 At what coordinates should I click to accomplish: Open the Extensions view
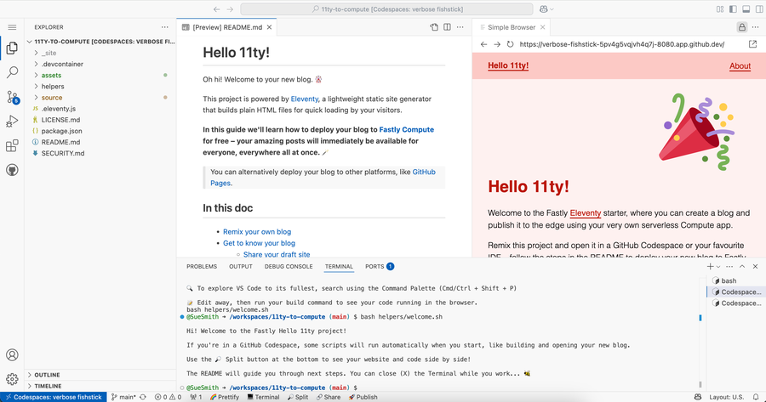click(x=12, y=145)
